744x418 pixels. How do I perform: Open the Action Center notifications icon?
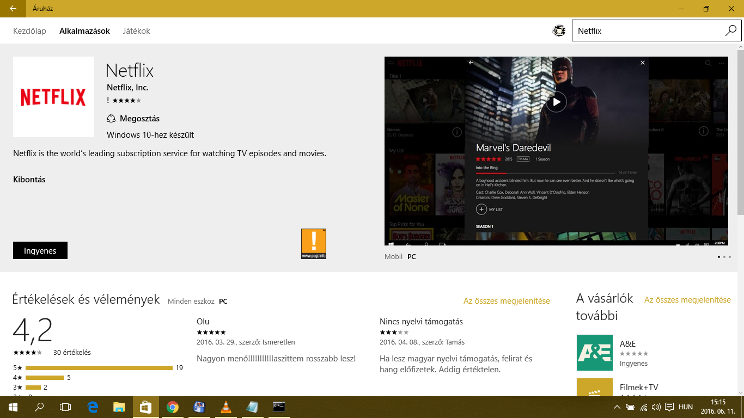coord(669,407)
